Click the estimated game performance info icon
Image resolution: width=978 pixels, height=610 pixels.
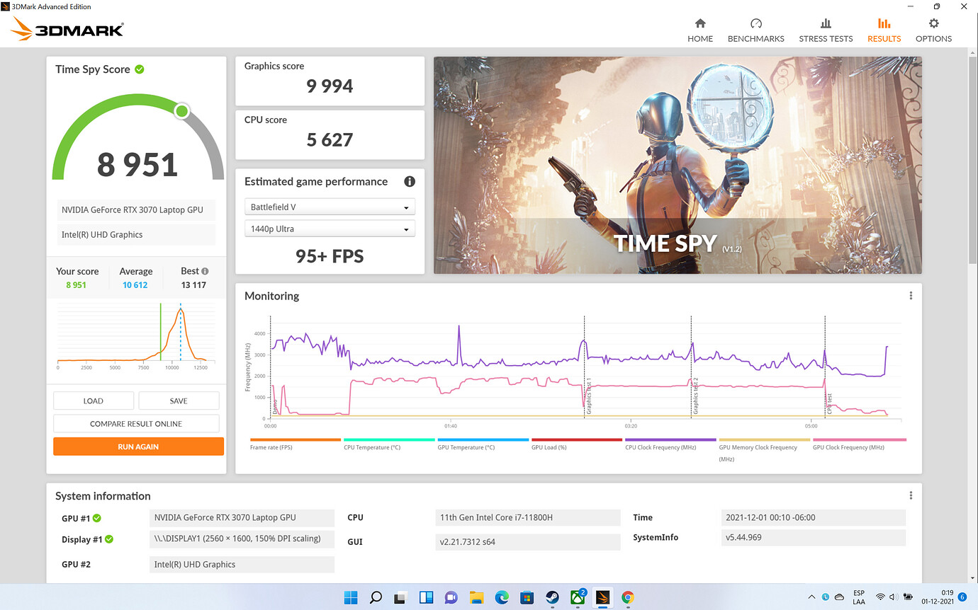pyautogui.click(x=410, y=182)
